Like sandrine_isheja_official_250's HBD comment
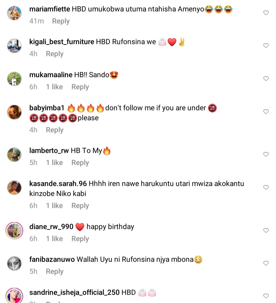The height and width of the screenshot is (303, 276). [266, 296]
